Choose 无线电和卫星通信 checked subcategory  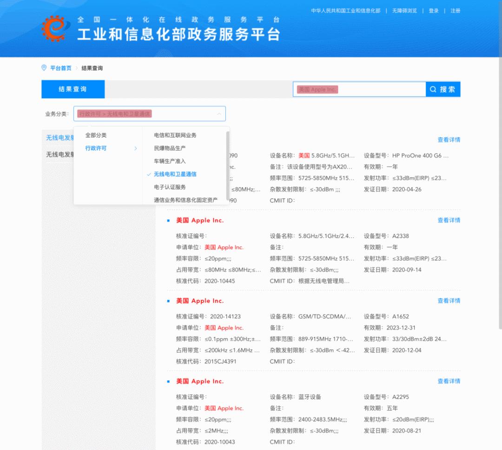(x=175, y=174)
